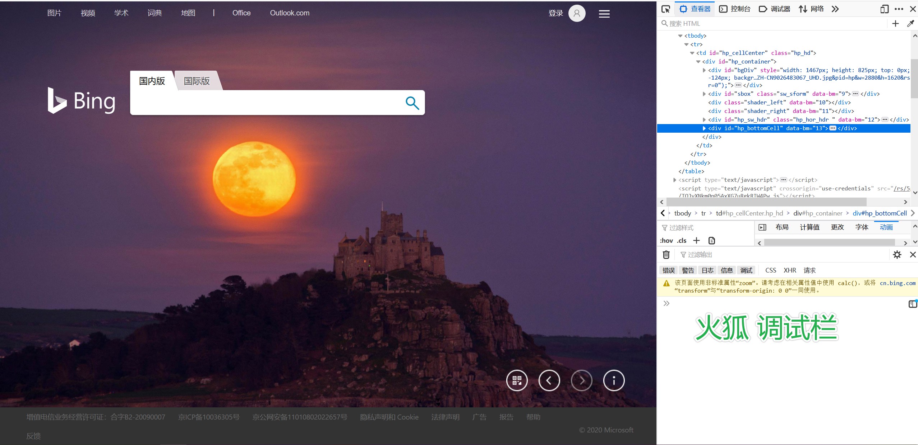Show previous Bing background image
Screen dimensions: 918x445
(x=549, y=380)
